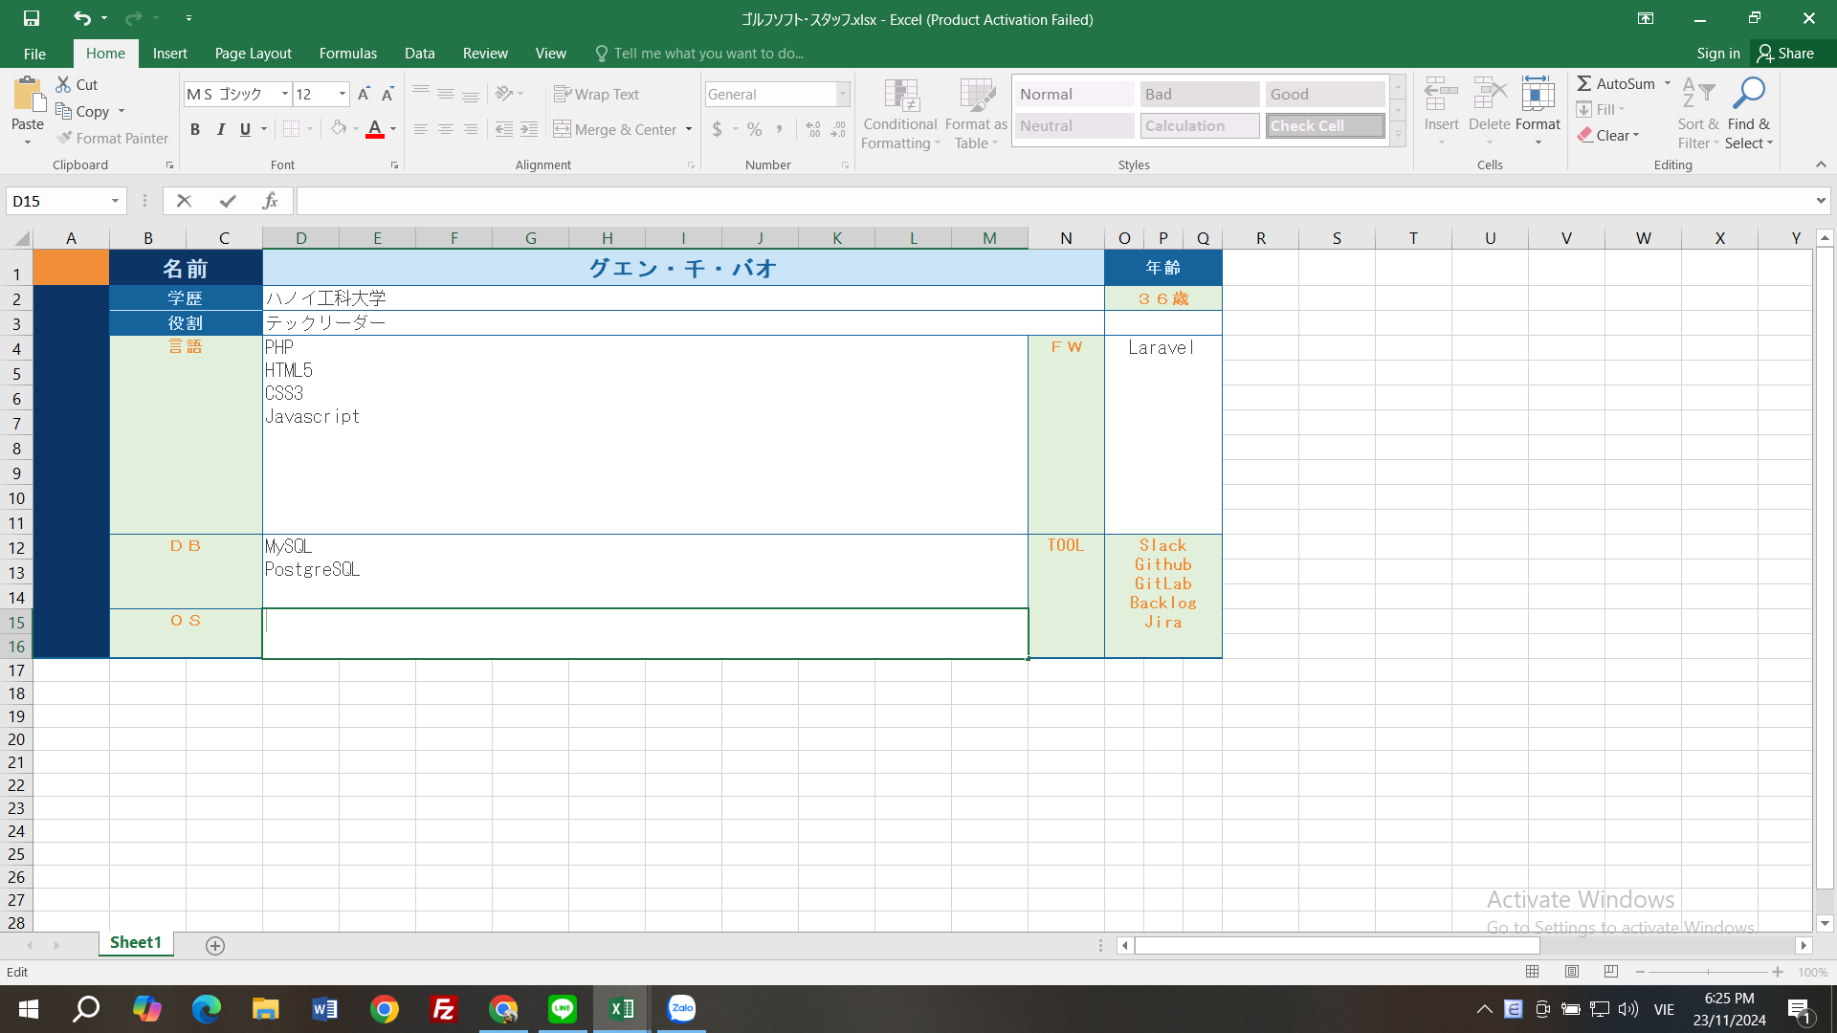Apply the Bad cell style
The image size is (1837, 1033).
pyautogui.click(x=1199, y=94)
